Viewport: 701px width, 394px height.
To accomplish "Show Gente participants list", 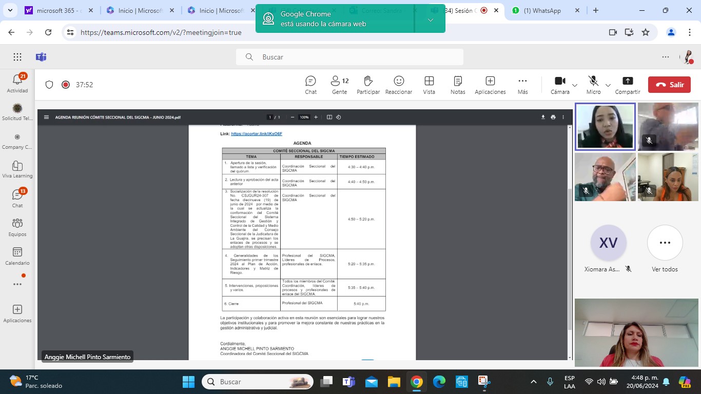I will (x=339, y=85).
